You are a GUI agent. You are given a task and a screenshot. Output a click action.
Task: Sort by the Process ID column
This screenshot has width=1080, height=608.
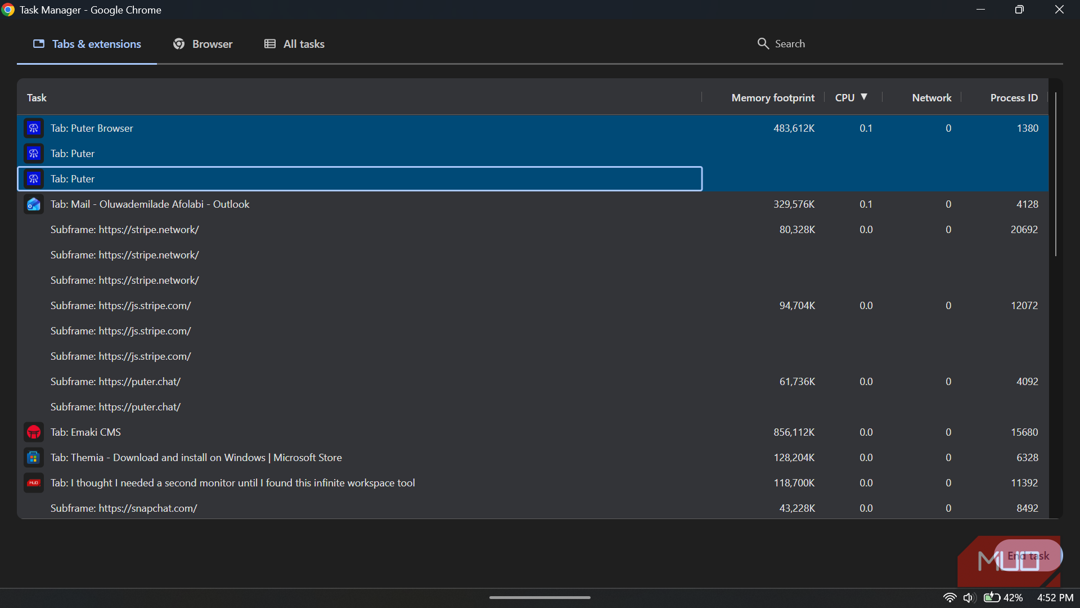(x=1014, y=98)
